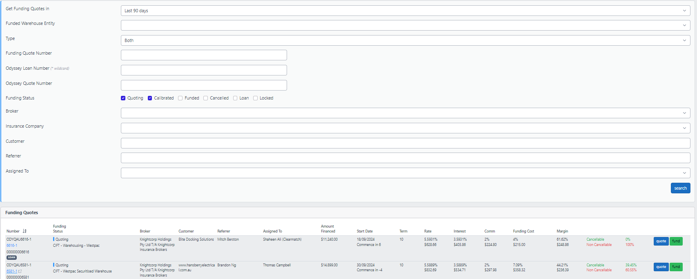
Task: Check the Locked status checkbox
Action: point(256,98)
